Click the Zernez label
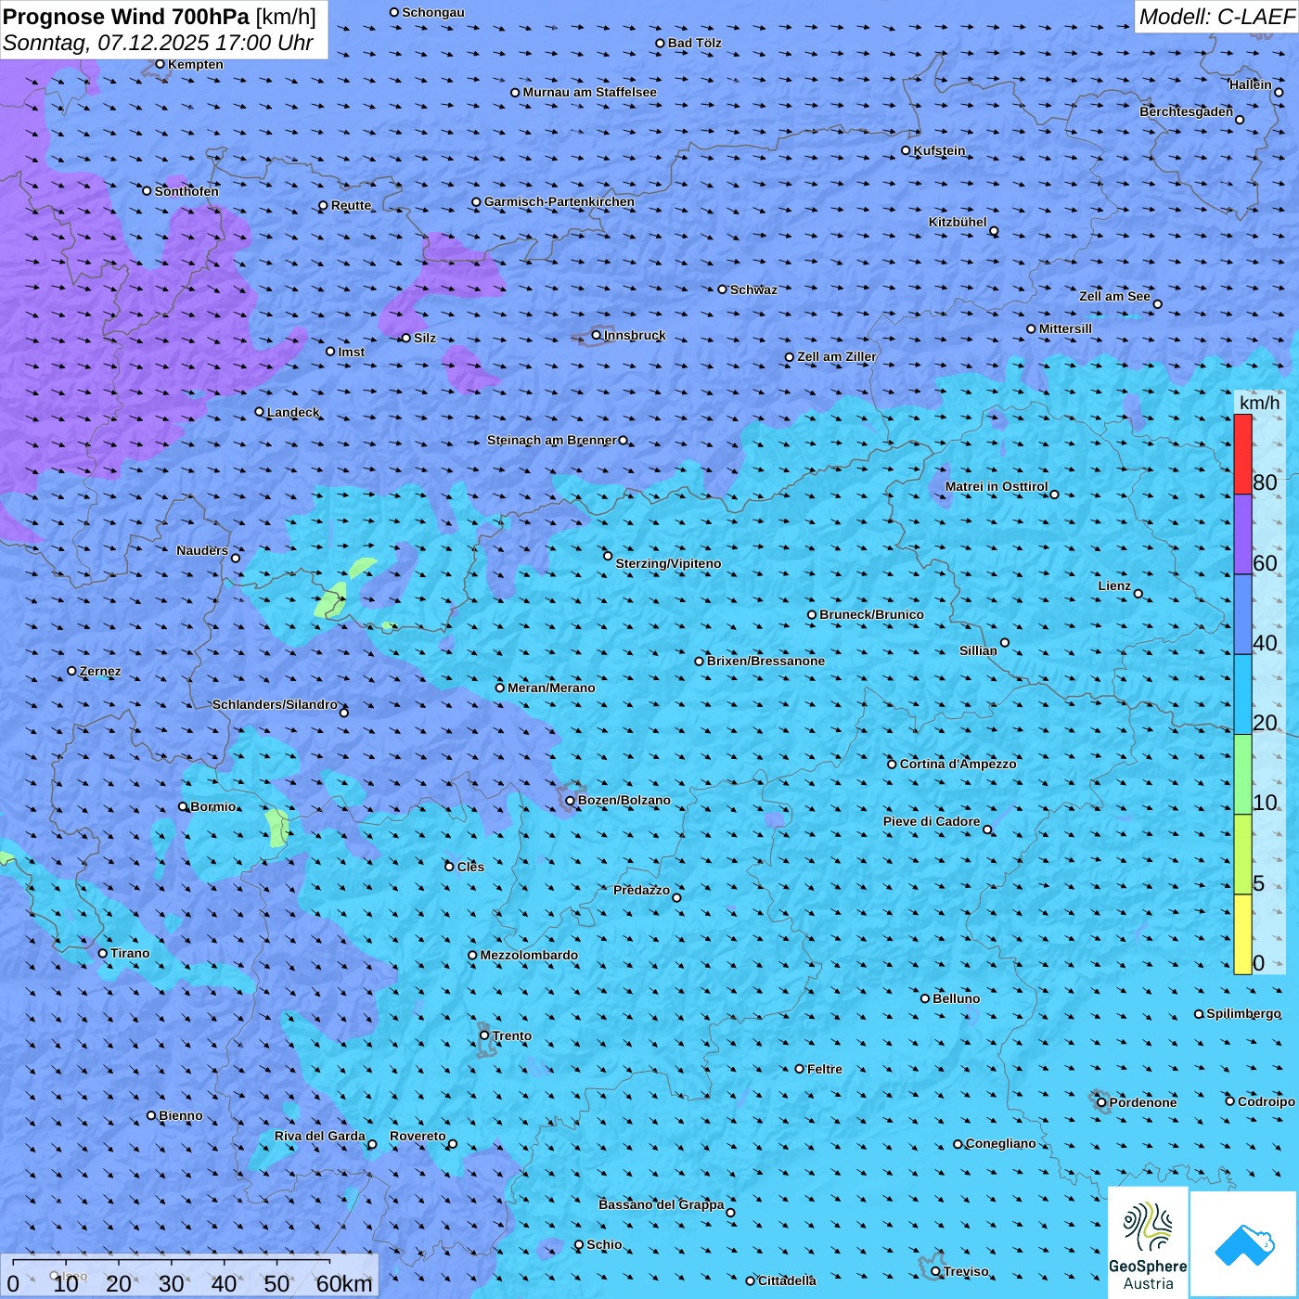The image size is (1299, 1299). coord(100,671)
